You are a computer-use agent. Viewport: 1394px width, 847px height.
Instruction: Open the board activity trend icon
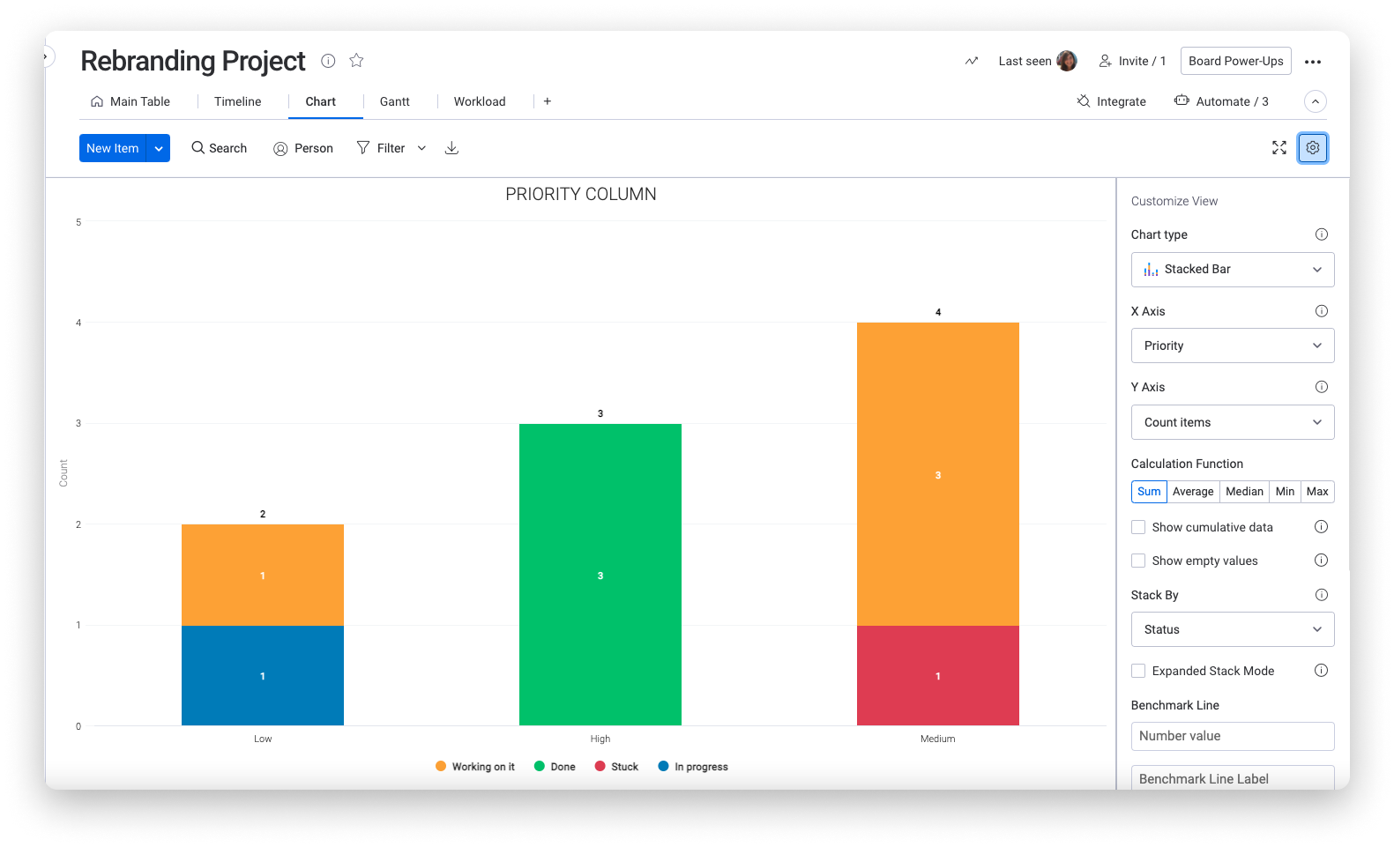point(971,61)
